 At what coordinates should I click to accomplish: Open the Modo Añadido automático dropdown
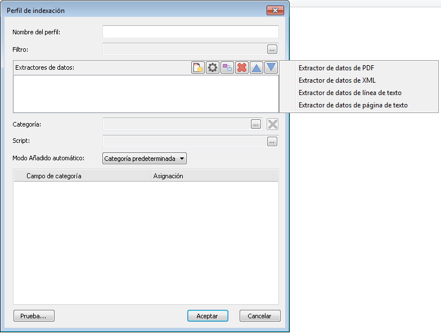click(144, 159)
